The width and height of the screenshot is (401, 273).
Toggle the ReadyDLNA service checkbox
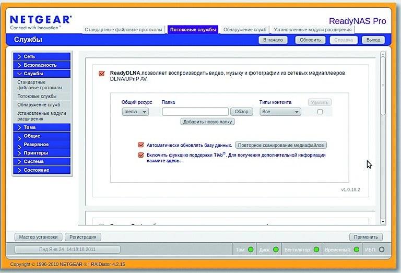(x=101, y=74)
